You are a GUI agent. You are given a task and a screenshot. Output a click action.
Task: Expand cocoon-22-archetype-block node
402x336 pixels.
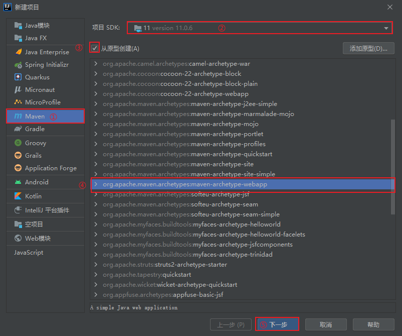tap(96, 73)
